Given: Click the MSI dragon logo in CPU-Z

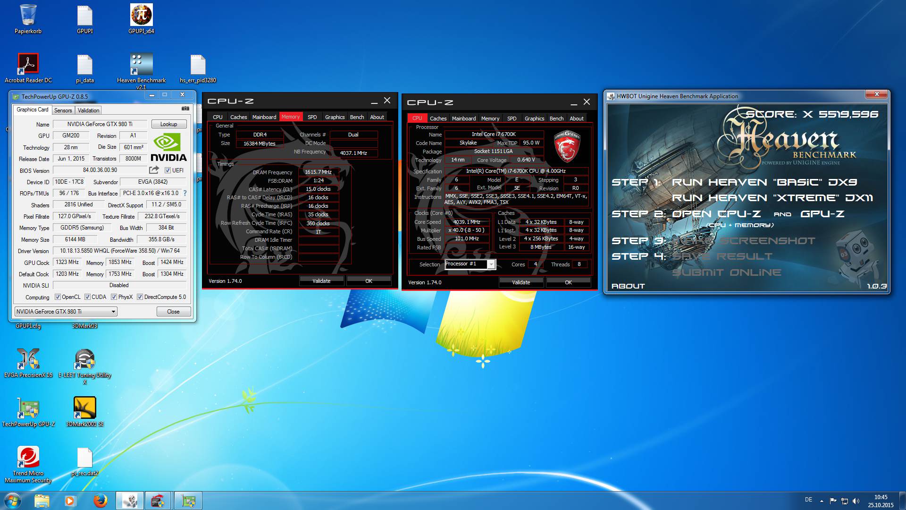Looking at the screenshot, I should [x=567, y=147].
